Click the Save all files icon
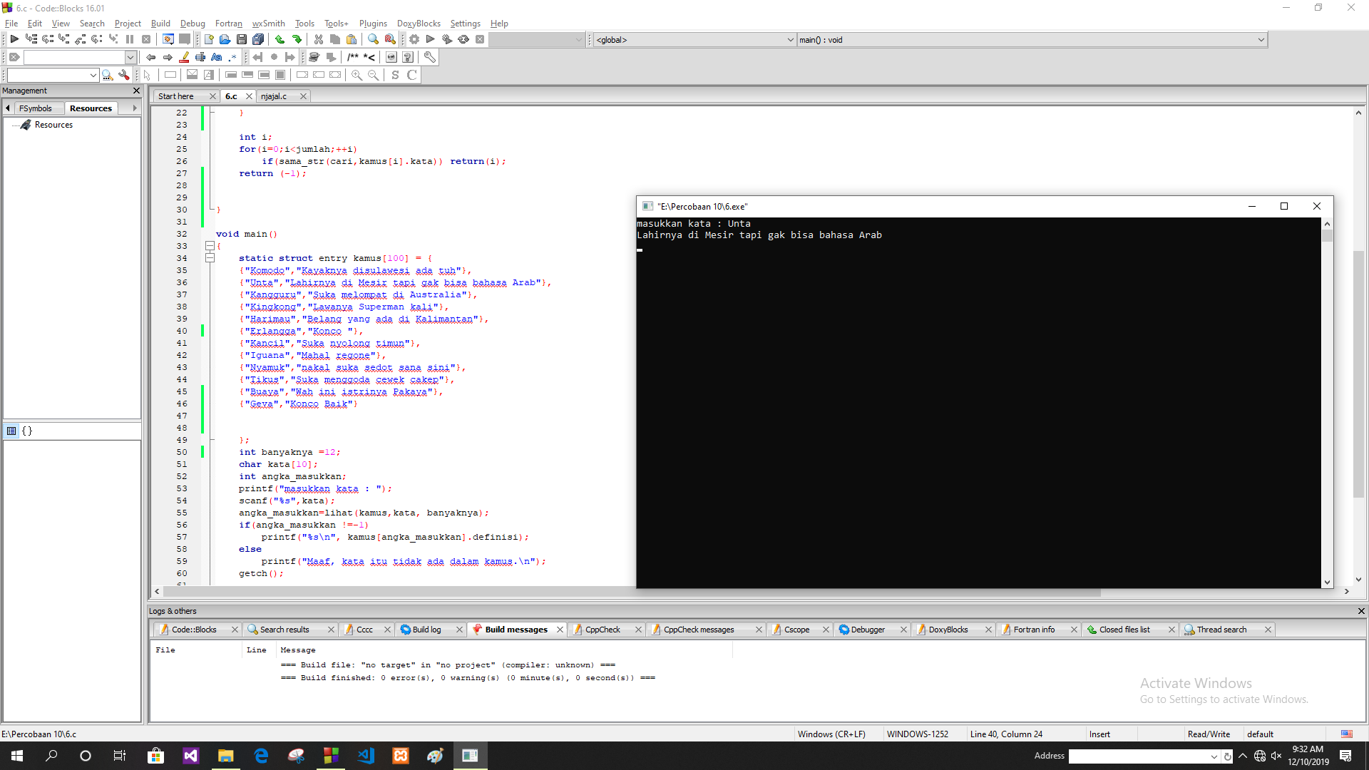 pos(258,39)
